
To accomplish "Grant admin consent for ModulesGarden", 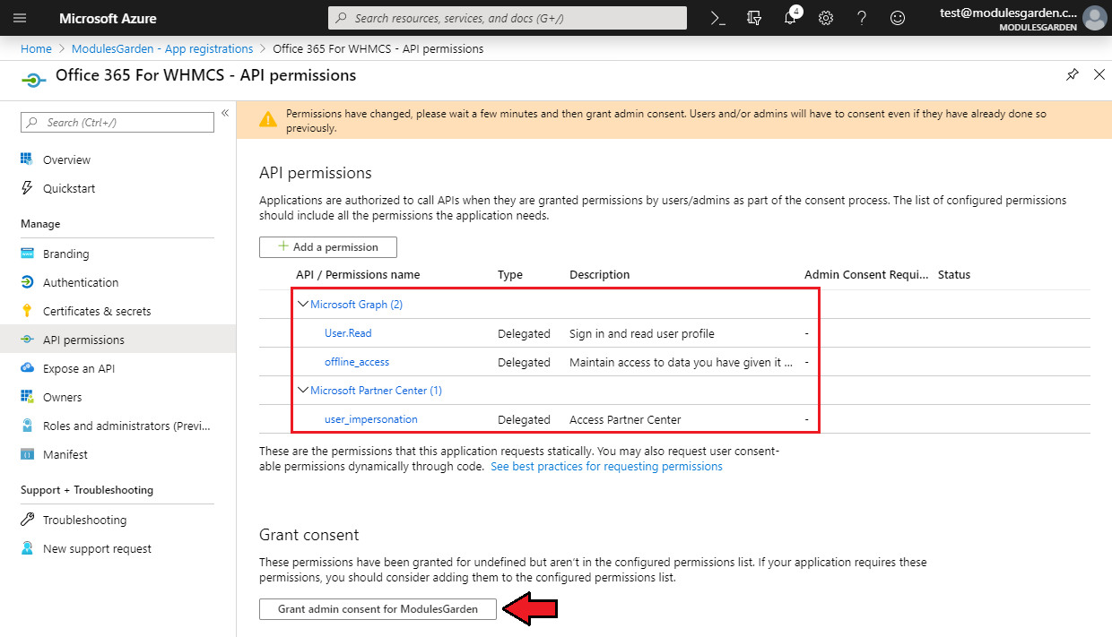I will pyautogui.click(x=378, y=609).
